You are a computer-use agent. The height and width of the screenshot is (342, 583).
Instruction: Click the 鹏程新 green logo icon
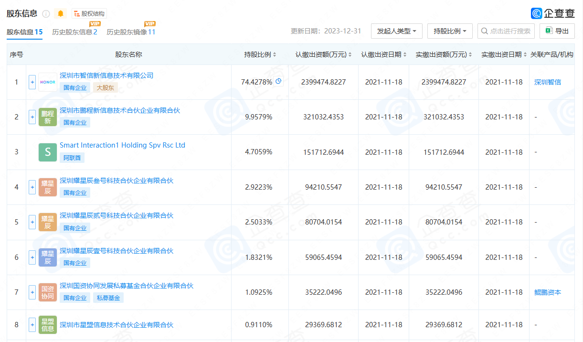coord(48,117)
